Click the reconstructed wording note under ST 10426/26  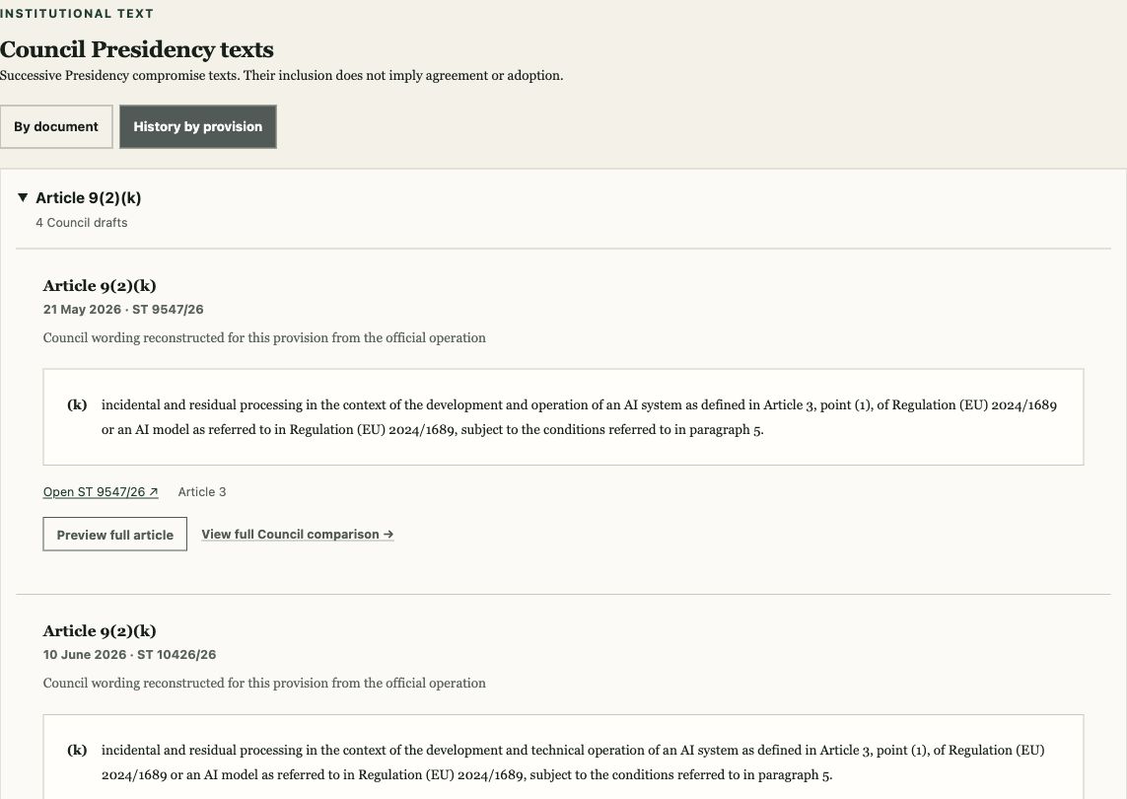[x=264, y=684]
